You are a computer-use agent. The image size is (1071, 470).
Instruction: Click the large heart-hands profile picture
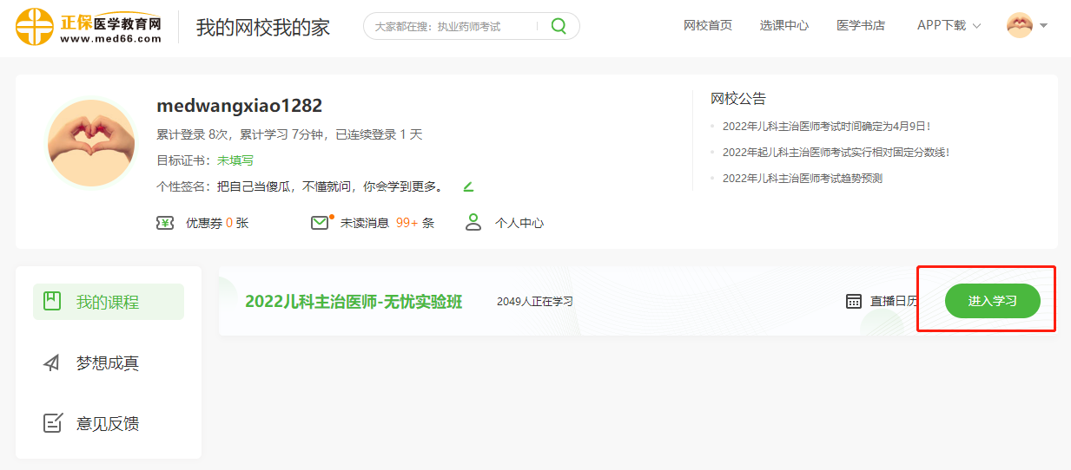click(x=91, y=143)
